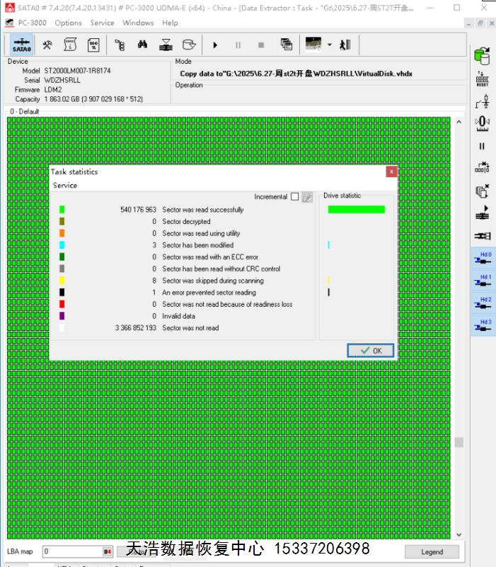Click the SATA0 port toolbar button
The height and width of the screenshot is (567, 496).
(21, 45)
